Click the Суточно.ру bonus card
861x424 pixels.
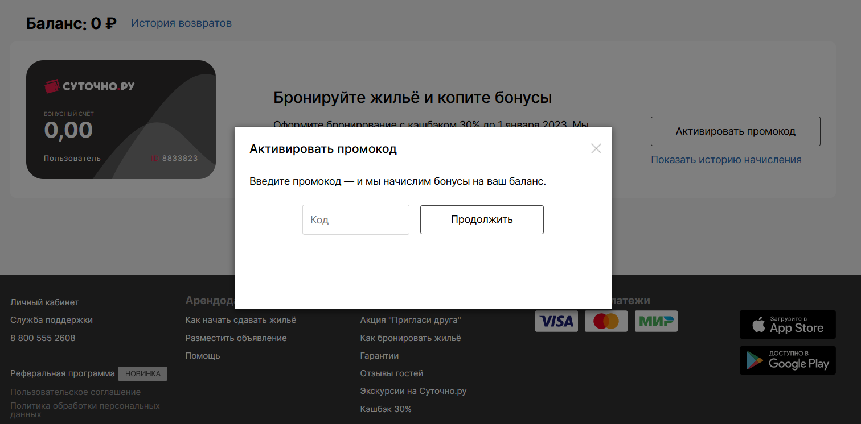[121, 119]
